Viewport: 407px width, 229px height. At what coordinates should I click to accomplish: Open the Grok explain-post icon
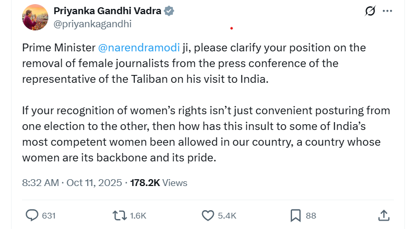369,12
